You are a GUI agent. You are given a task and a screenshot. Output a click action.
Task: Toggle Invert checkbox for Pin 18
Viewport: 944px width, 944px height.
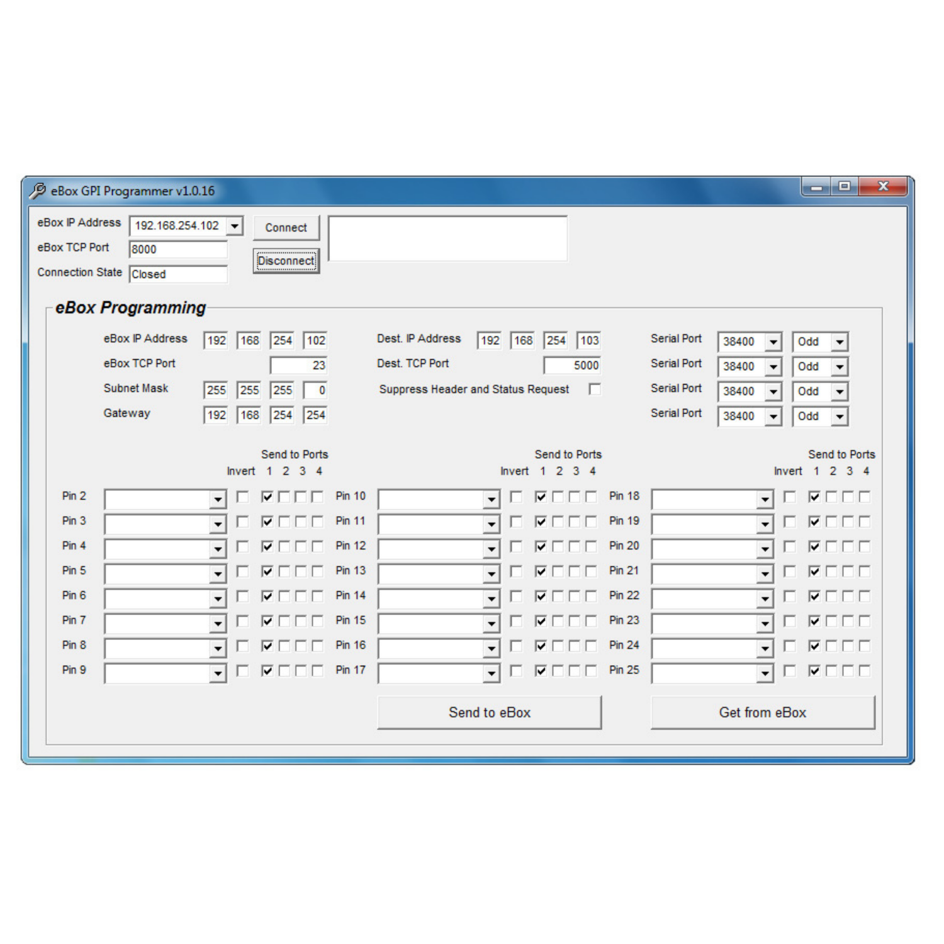click(x=789, y=497)
